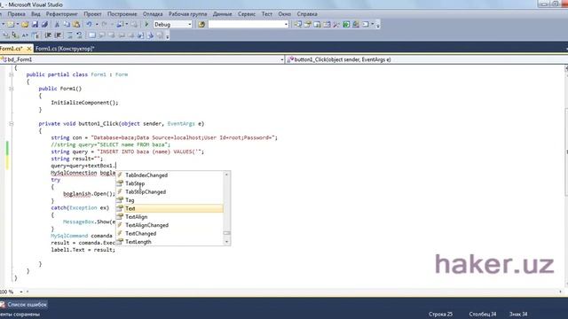Click the Open File toolbar icon
This screenshot has width=568, height=319.
[25, 24]
